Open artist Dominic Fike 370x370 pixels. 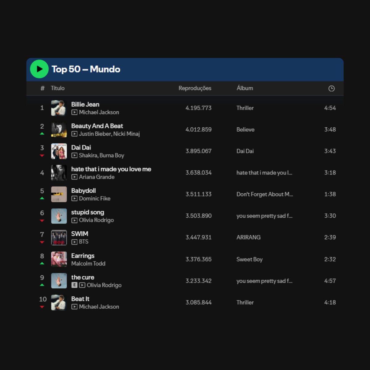95,199
